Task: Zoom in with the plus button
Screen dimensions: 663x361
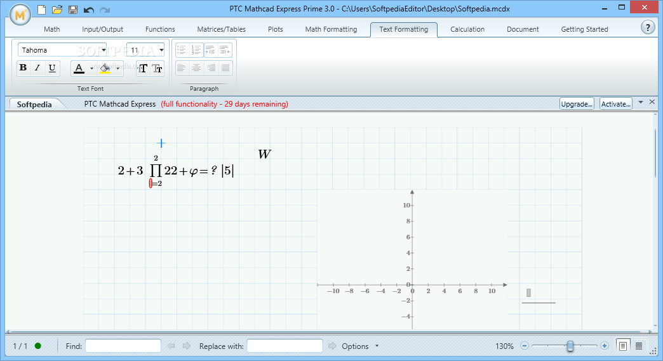Action: tap(604, 346)
